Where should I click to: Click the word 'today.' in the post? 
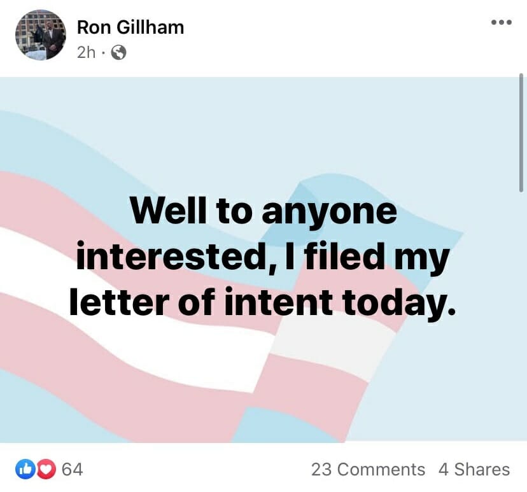[x=399, y=301]
